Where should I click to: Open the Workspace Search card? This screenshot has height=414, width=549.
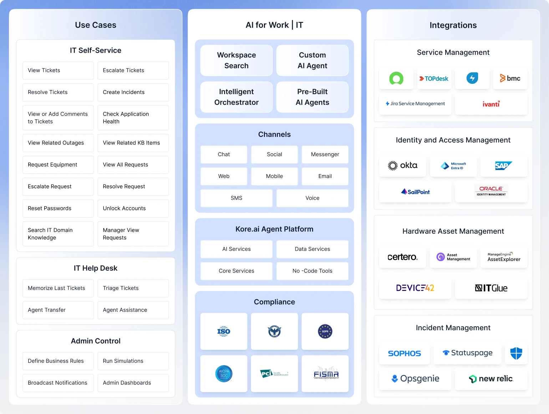pos(237,60)
